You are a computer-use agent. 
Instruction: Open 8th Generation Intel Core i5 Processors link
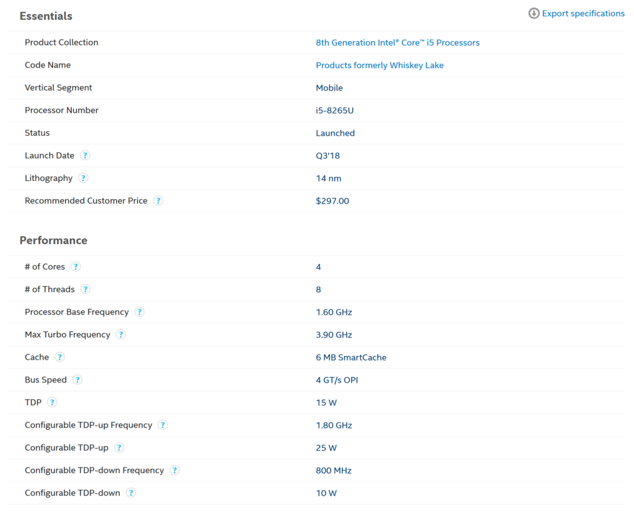(397, 43)
